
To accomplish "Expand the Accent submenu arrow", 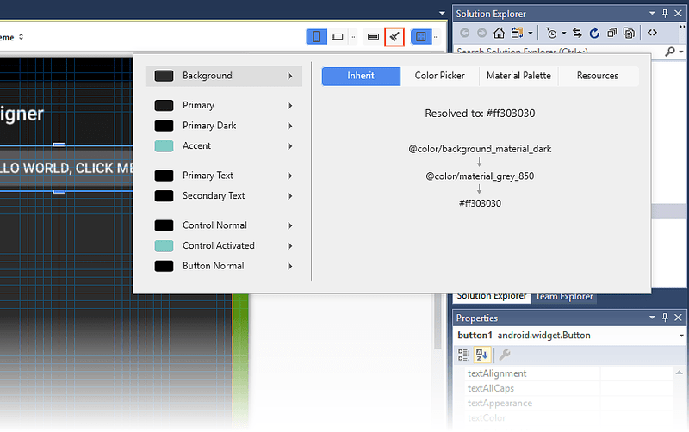I will [x=290, y=145].
